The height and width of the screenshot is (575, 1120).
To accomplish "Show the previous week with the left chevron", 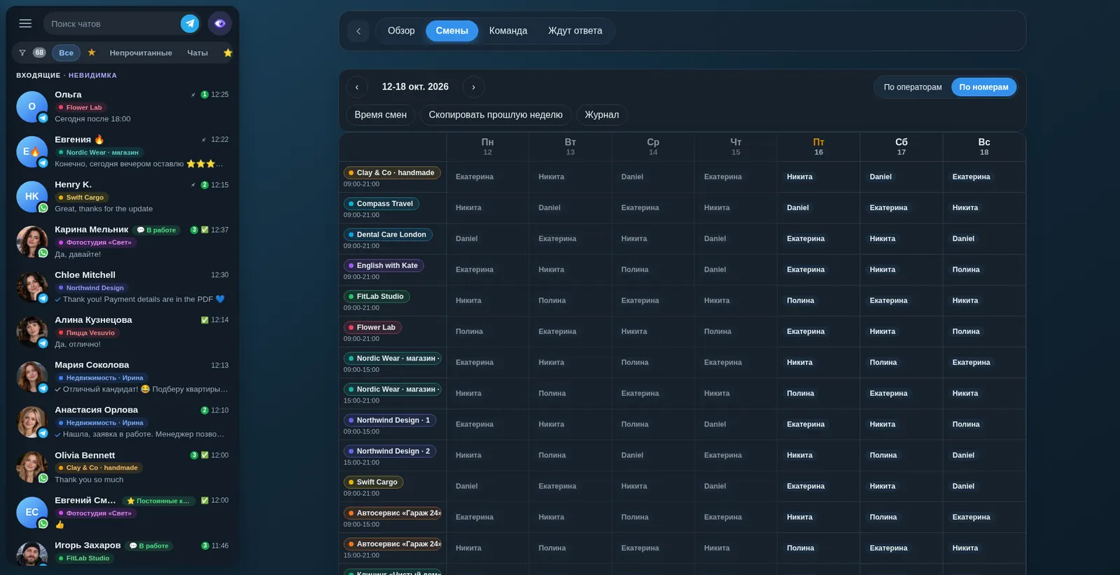I will point(357,87).
